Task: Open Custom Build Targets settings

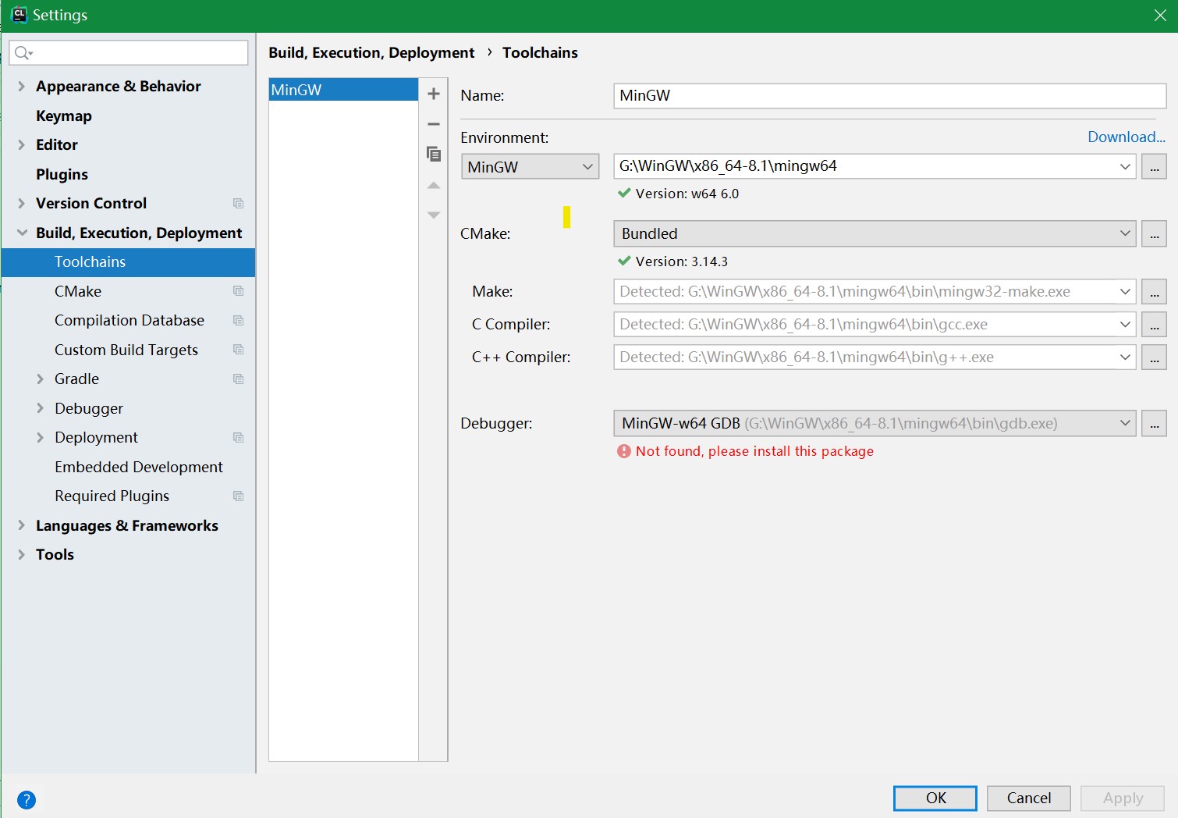Action: coord(126,350)
